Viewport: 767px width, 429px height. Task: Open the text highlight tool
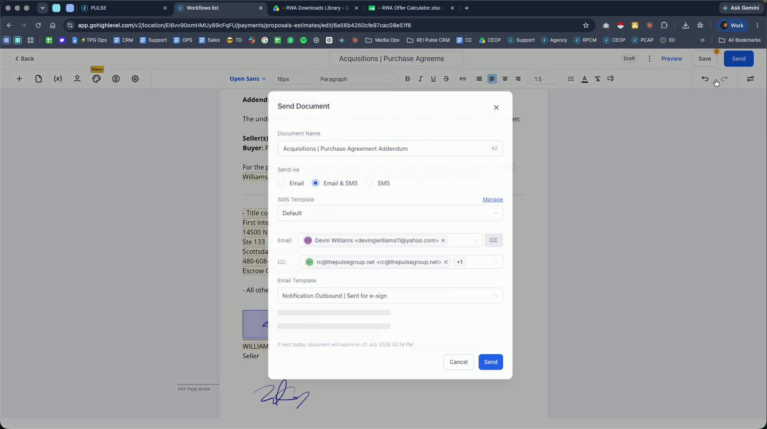click(610, 79)
